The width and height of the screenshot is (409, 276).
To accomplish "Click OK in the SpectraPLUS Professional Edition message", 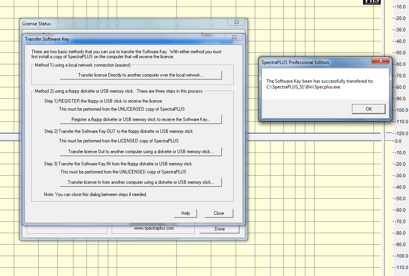I will click(368, 109).
